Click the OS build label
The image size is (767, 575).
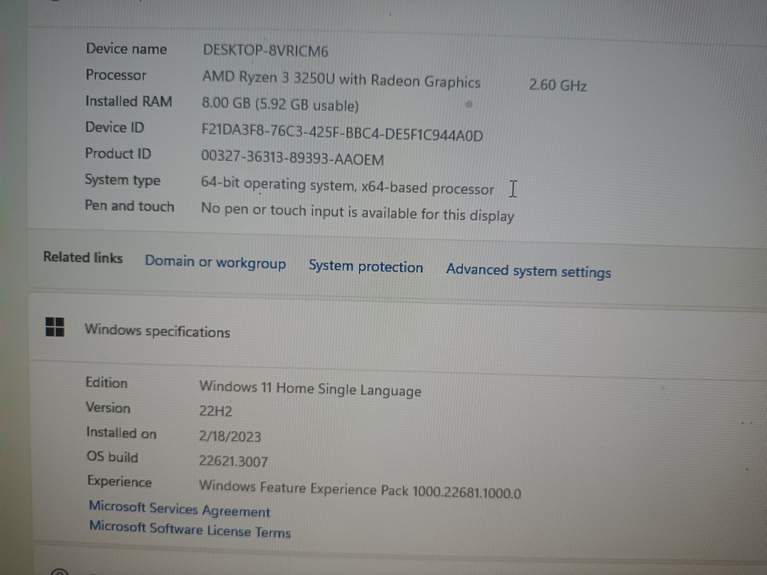[112, 456]
